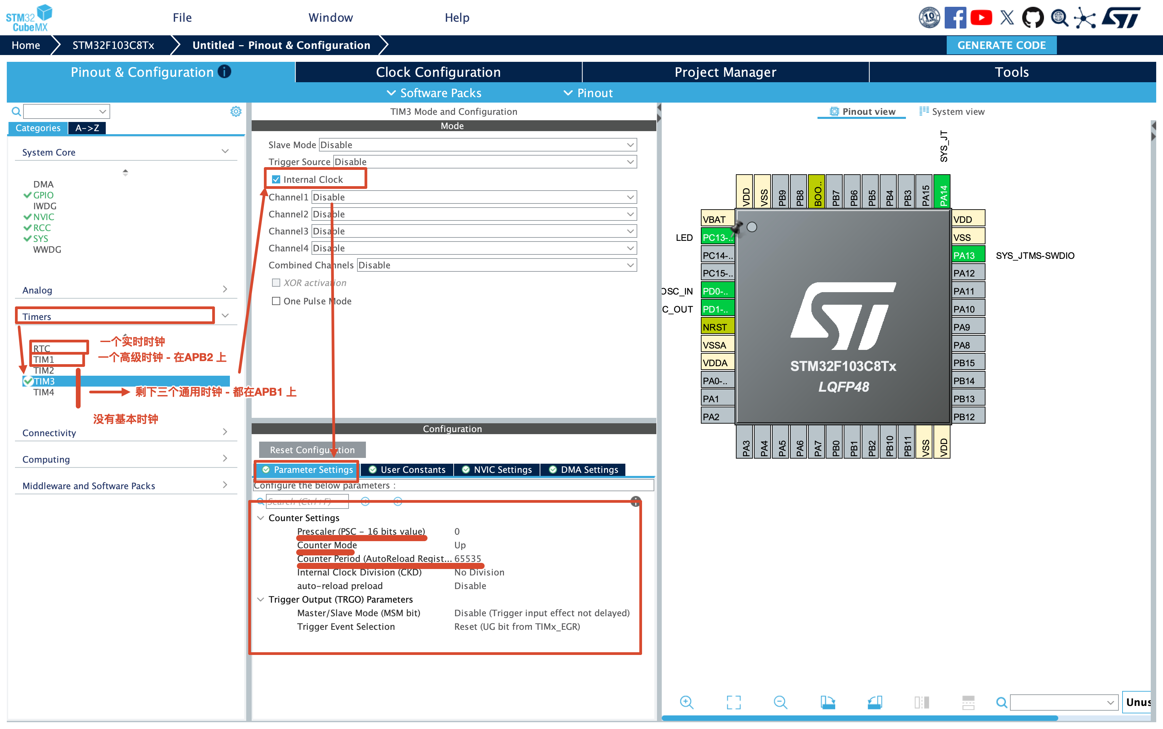Expand the Analog category
Viewport: 1163px width, 729px height.
pos(125,290)
